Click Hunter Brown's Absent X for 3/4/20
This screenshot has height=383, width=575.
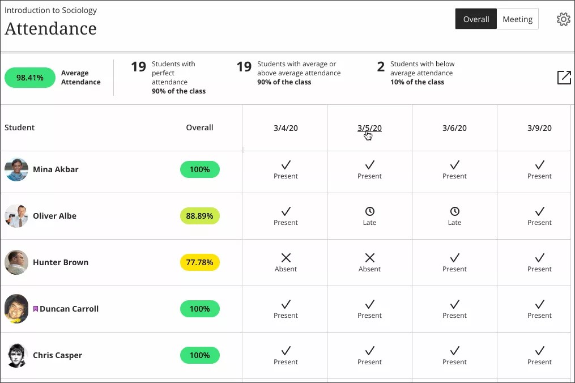pyautogui.click(x=286, y=258)
